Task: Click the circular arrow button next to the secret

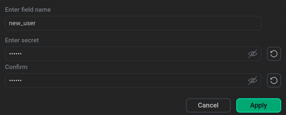Action: [x=274, y=54]
